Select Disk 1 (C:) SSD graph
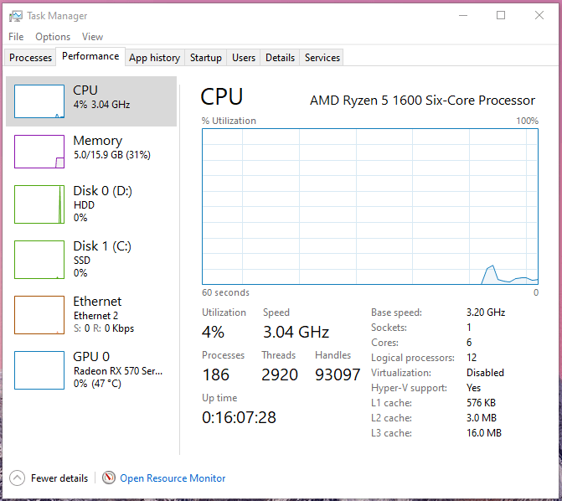 (39, 259)
